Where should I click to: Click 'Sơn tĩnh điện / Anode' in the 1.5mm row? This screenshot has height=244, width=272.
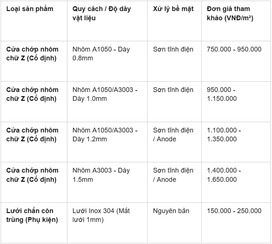pos(173,175)
